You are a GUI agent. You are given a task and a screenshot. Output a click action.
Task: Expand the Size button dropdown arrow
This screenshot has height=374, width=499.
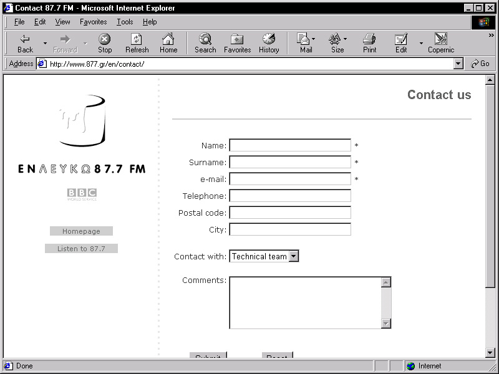(346, 39)
